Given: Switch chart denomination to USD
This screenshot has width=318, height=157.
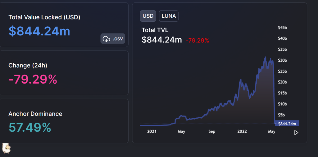Looking at the screenshot, I should [x=148, y=16].
